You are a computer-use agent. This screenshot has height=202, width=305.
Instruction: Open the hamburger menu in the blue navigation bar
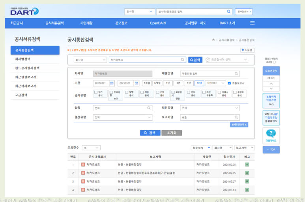(x=252, y=23)
